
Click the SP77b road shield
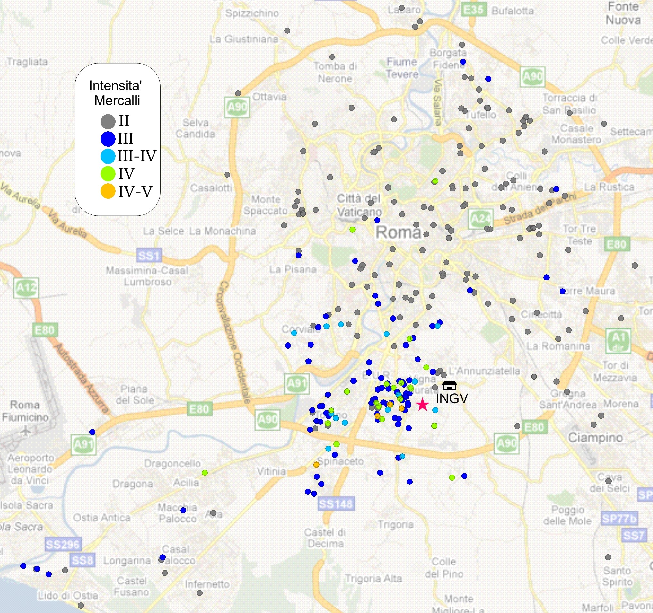click(x=619, y=519)
